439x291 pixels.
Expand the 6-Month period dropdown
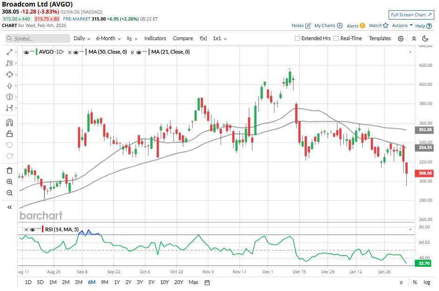click(x=108, y=39)
